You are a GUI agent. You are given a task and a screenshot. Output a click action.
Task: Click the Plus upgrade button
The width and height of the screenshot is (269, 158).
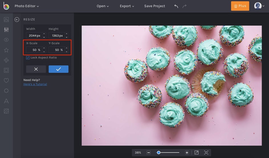(x=240, y=6)
